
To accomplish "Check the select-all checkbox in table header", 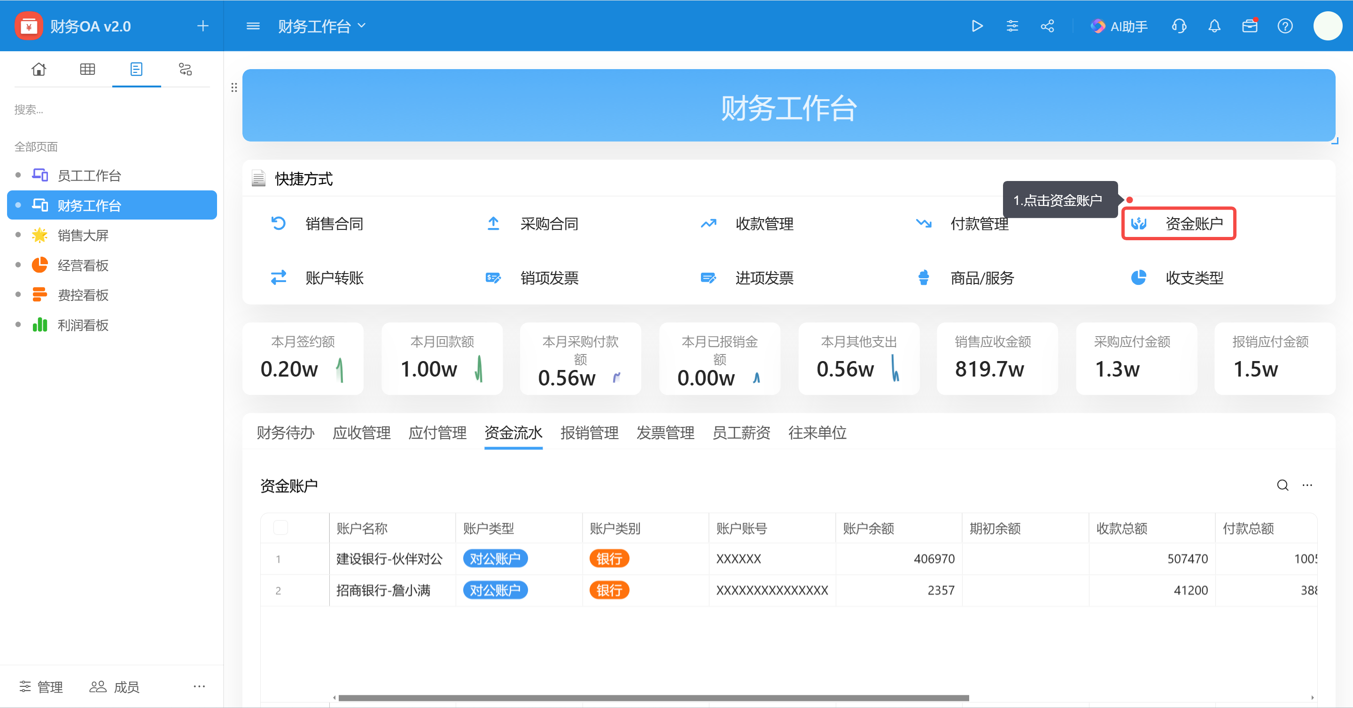I will click(x=280, y=527).
